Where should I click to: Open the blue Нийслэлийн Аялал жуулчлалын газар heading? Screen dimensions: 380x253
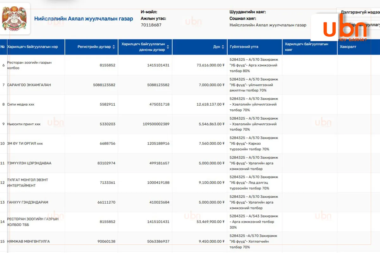click(x=84, y=19)
